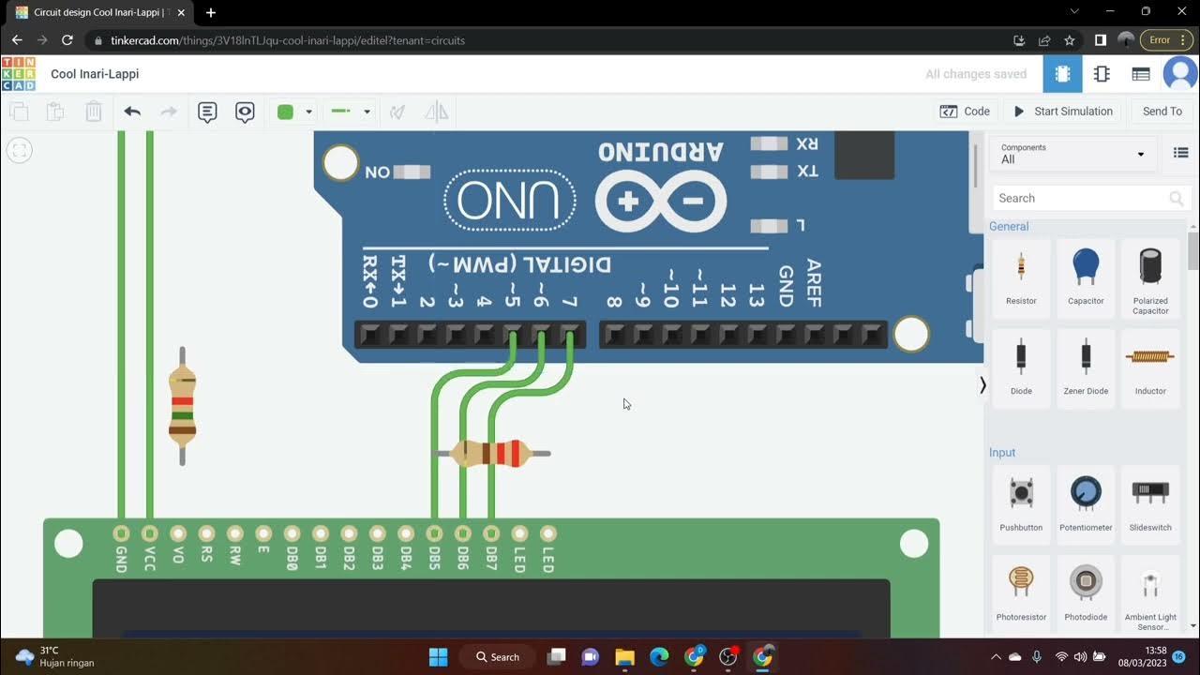1200x675 pixels.
Task: Click the Mirror icon
Action: (436, 112)
